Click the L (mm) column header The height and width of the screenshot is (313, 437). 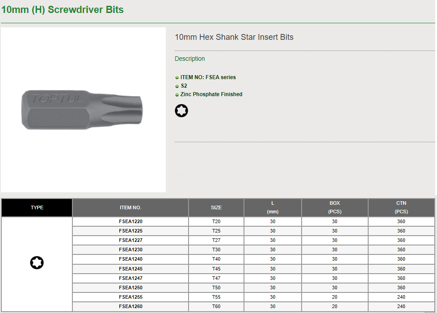(273, 207)
